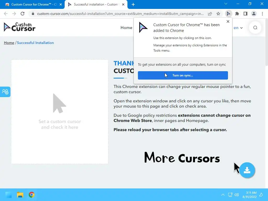
Task: Click the Turn on sync button
Action: [183, 75]
